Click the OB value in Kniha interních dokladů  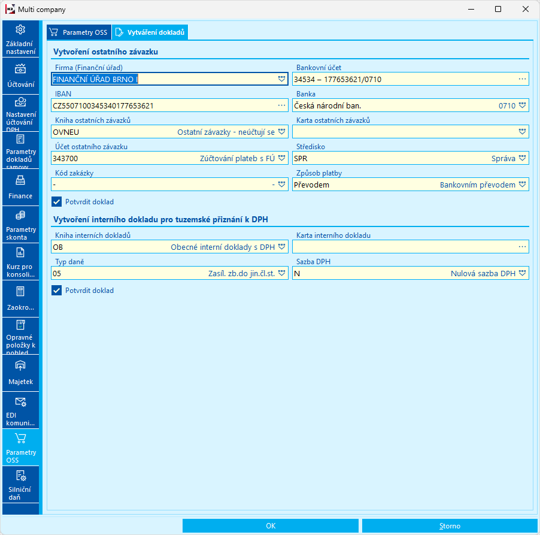58,247
